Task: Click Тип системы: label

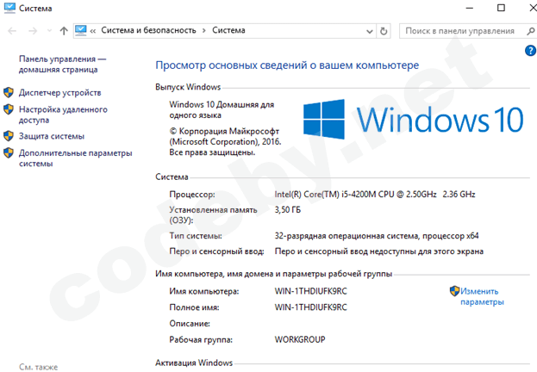Action: [x=196, y=236]
